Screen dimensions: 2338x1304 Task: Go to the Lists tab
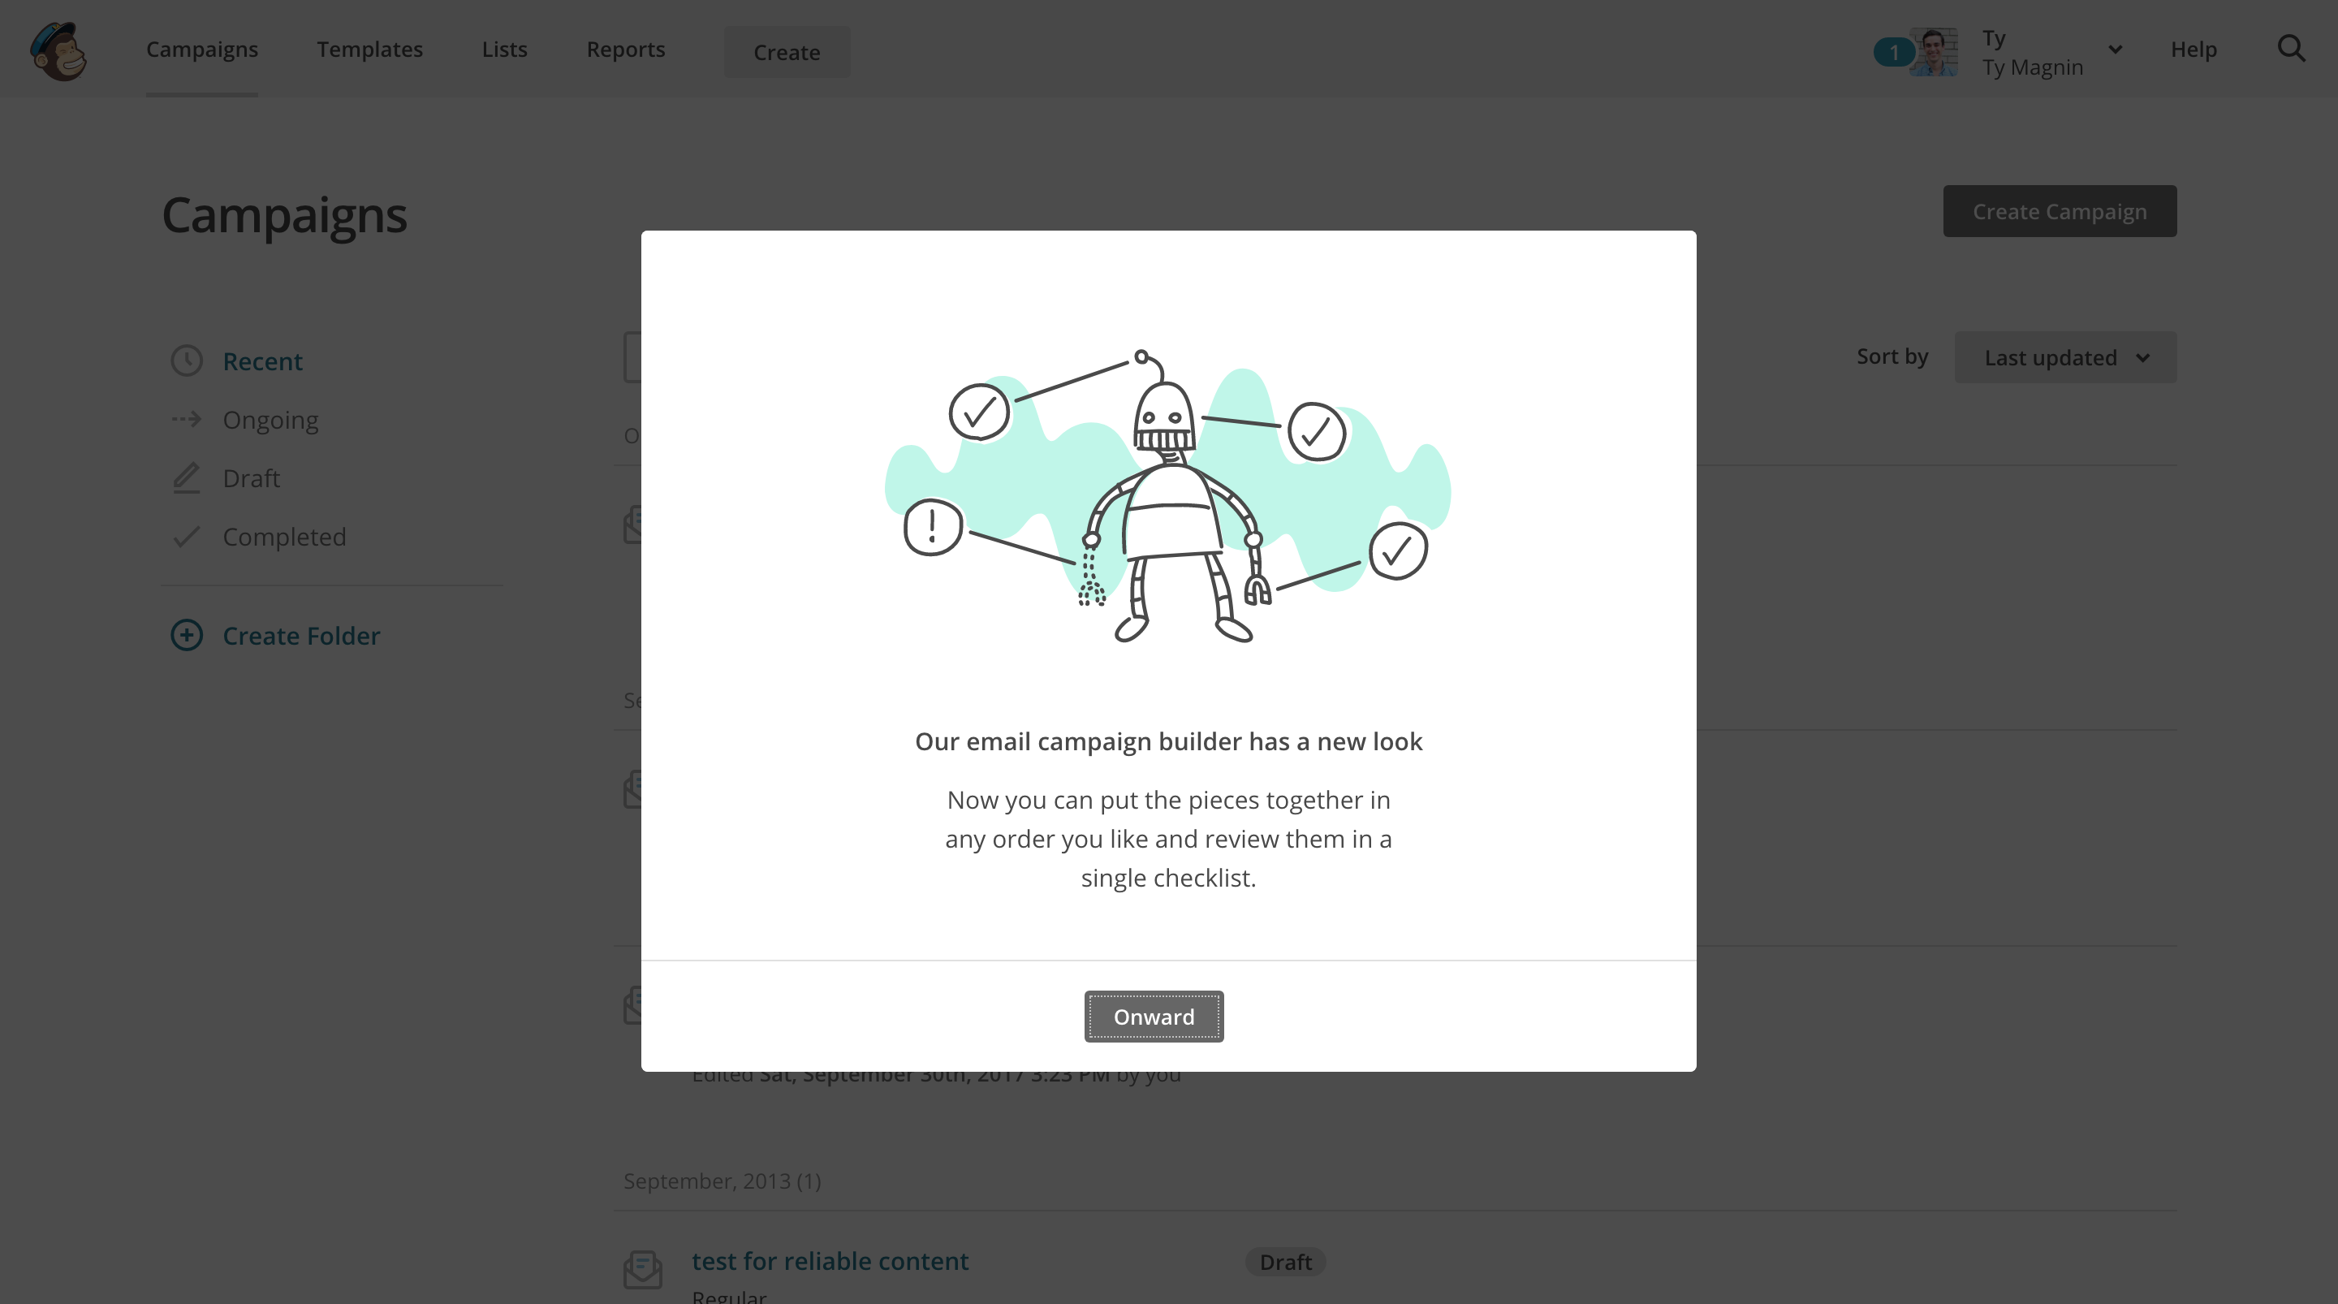505,49
